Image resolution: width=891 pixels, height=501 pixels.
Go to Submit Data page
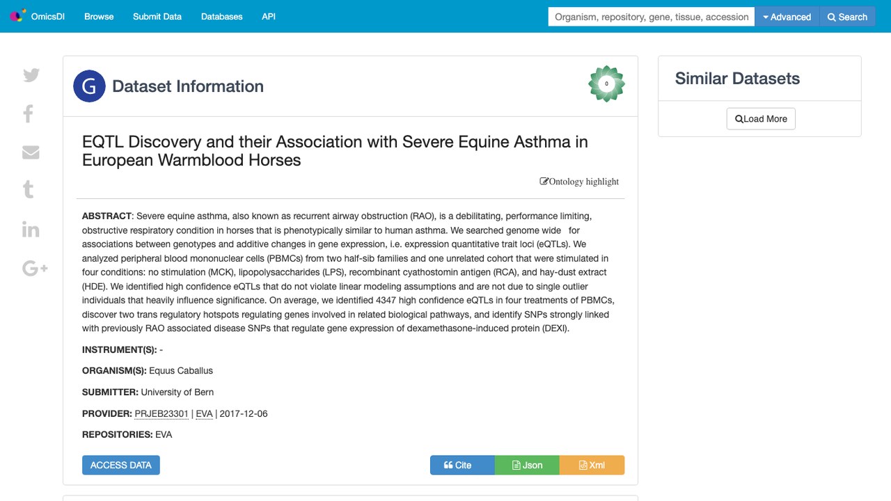point(157,16)
